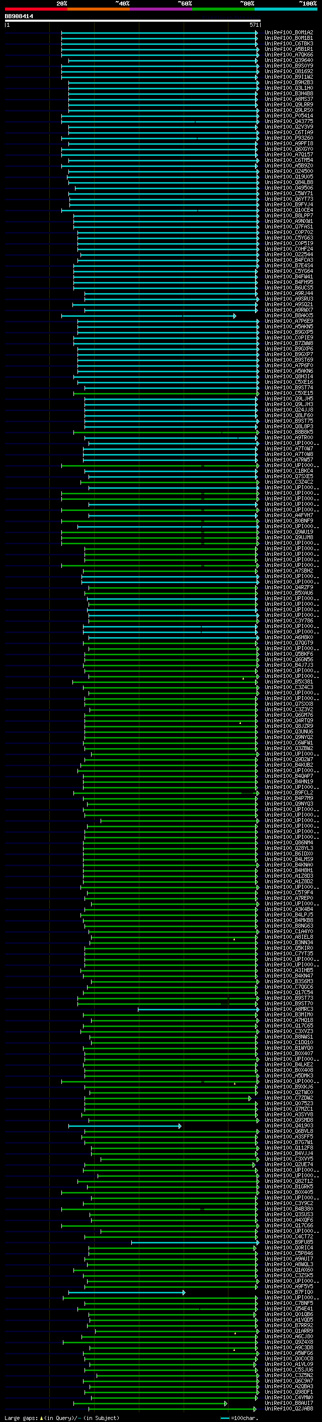The image size is (322, 1422).
Task: Select the UniRef100_B6UCS5 hit
Action: [289, 288]
